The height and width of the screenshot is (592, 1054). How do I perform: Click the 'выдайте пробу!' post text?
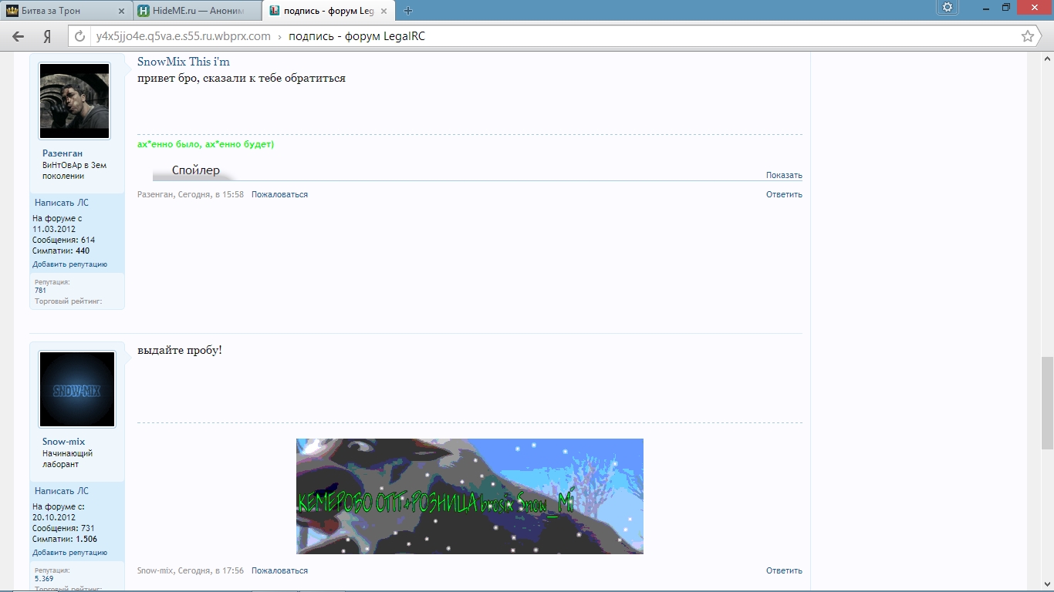180,351
